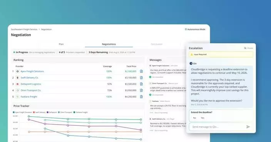Open the document icon in Apex Freight Solutions row
Screen dimensions: 271x142
pyautogui.click(x=141, y=71)
